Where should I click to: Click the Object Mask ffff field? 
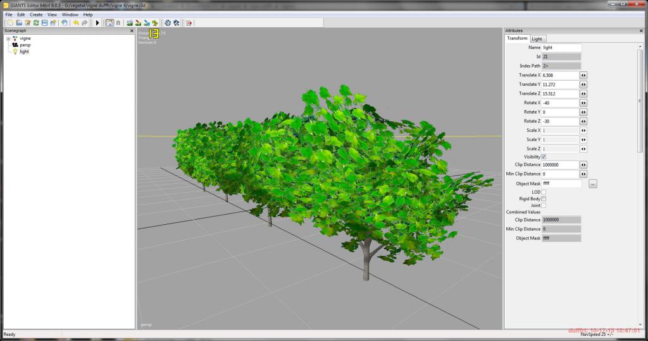click(x=561, y=184)
